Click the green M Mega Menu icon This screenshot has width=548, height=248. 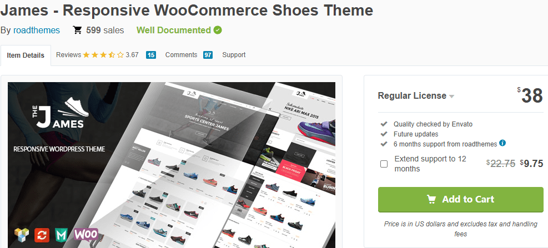(x=62, y=235)
